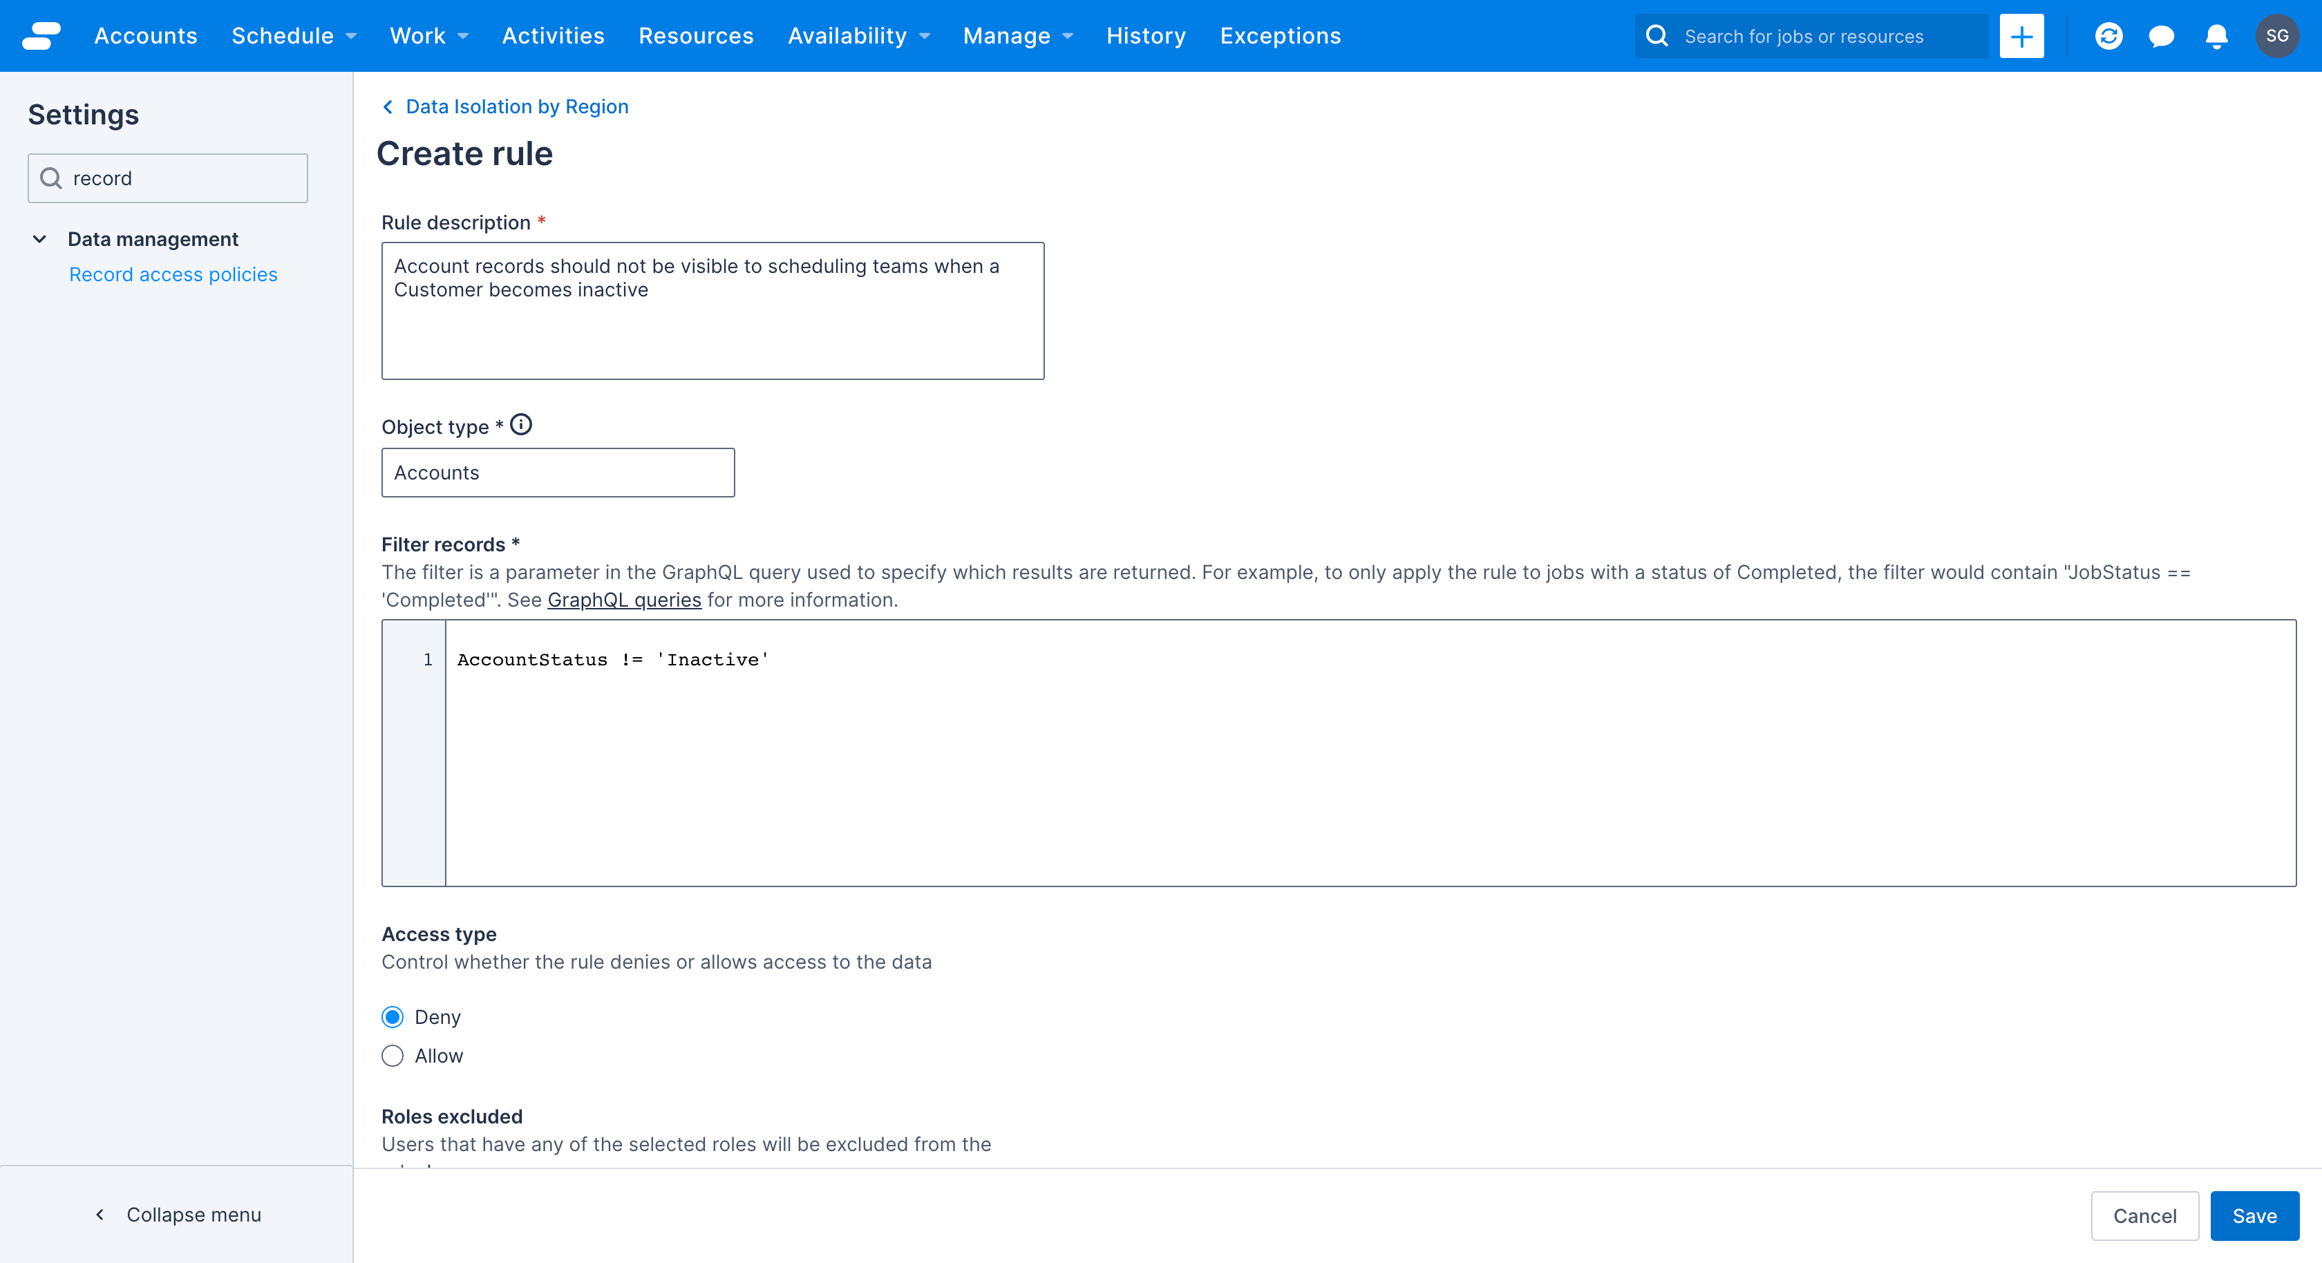The width and height of the screenshot is (2322, 1263).
Task: Open the Manage dropdown menu
Action: coord(1018,36)
